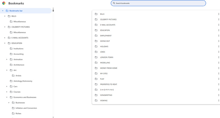Screen dimensions: 220x118
Task: Focus the Search bookmarks field
Action: [158, 3]
